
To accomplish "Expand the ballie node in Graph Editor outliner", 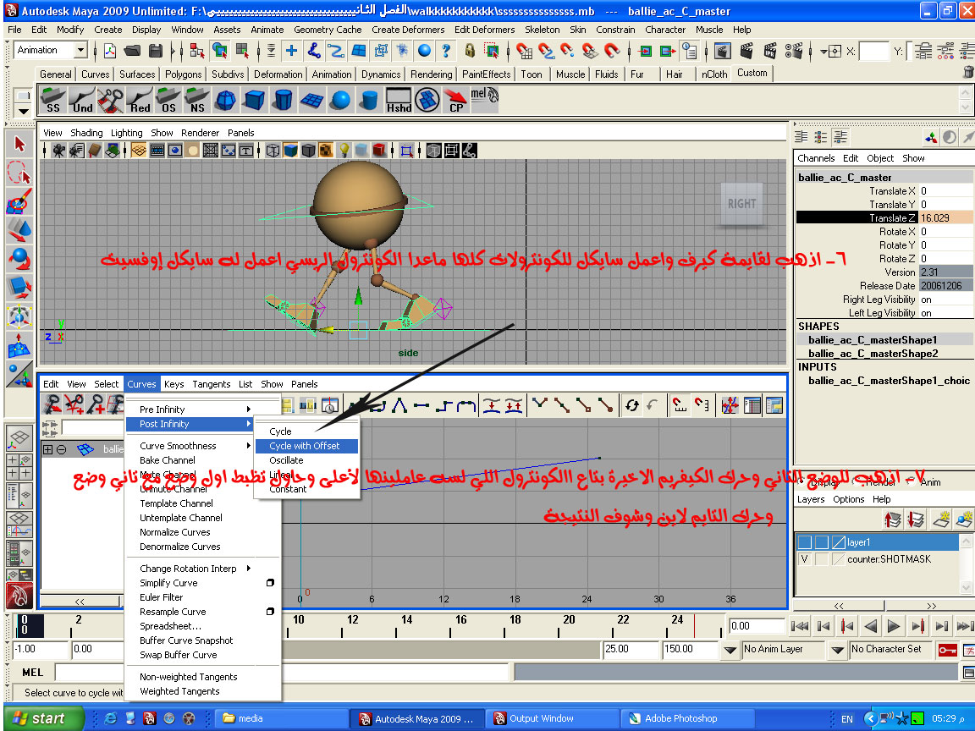I will click(x=47, y=448).
